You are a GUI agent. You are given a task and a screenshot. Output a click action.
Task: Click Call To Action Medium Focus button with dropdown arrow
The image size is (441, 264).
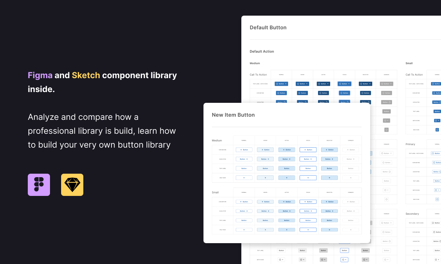tap(344, 84)
